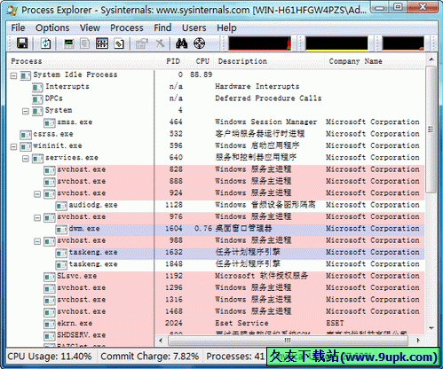This screenshot has height=369, width=443.
Task: Click the Save toolbar icon
Action: tap(22, 43)
